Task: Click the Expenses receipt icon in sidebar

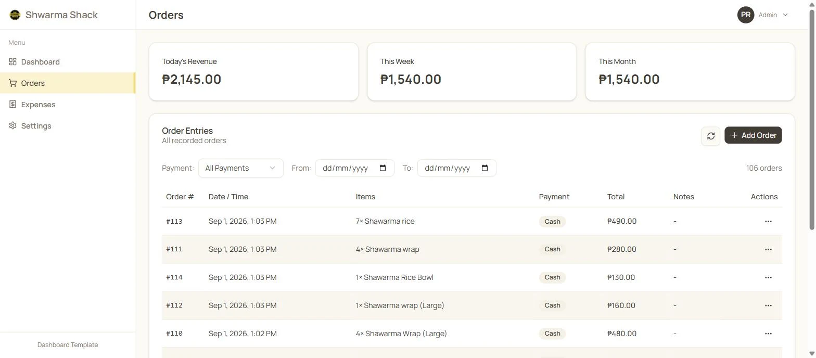Action: click(x=12, y=105)
